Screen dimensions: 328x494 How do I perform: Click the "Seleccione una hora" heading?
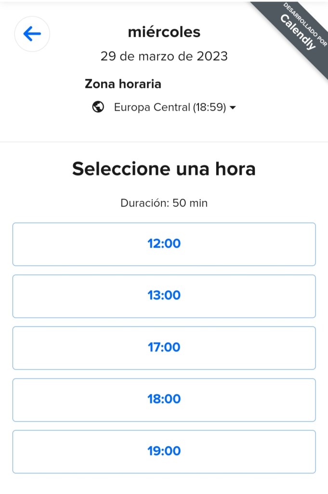(164, 169)
